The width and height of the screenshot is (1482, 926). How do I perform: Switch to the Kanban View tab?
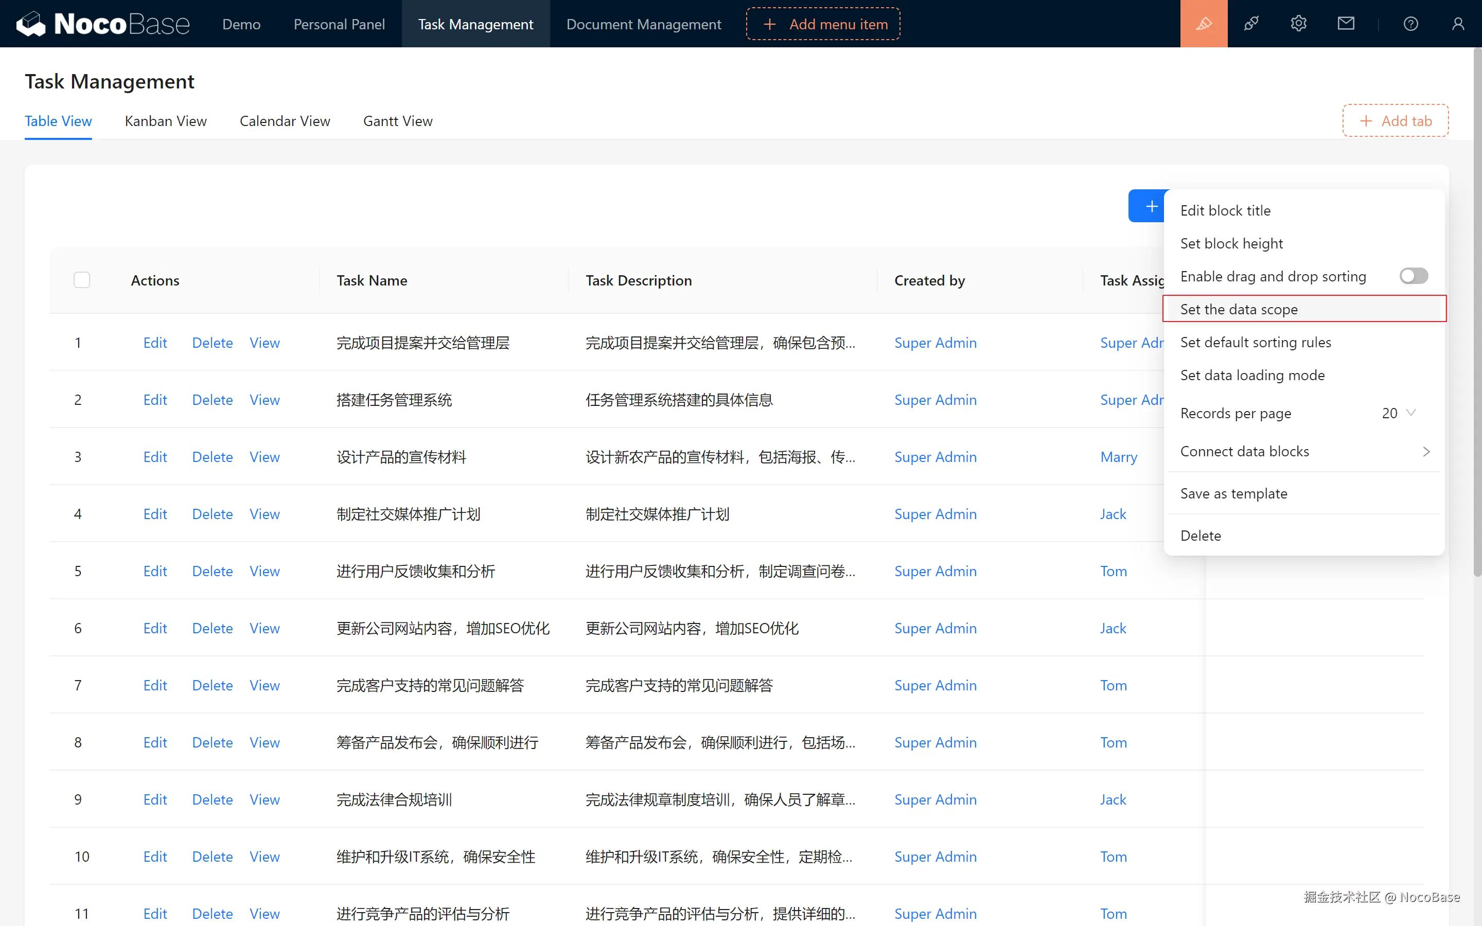click(165, 121)
